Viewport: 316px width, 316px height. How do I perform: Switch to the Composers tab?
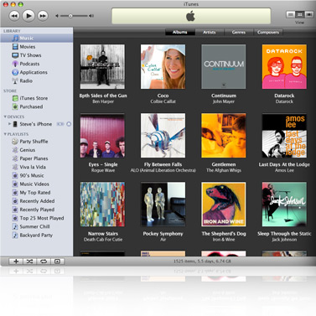[x=268, y=33]
